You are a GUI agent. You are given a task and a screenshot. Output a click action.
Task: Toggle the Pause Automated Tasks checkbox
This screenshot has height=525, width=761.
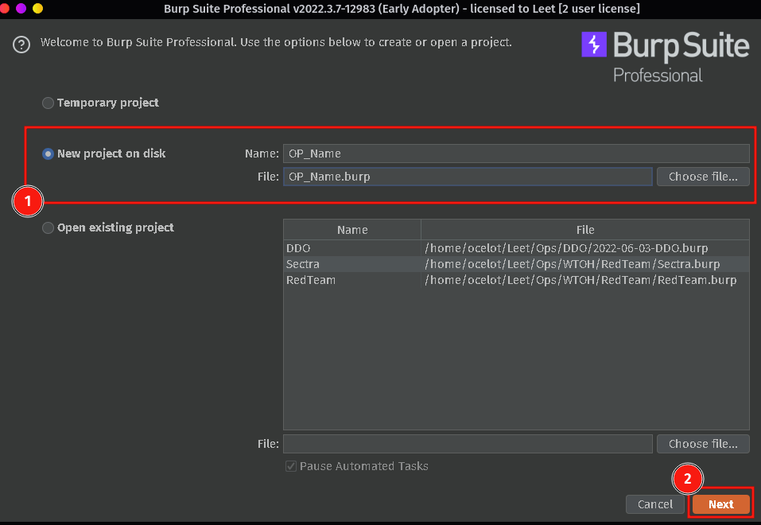pyautogui.click(x=291, y=466)
